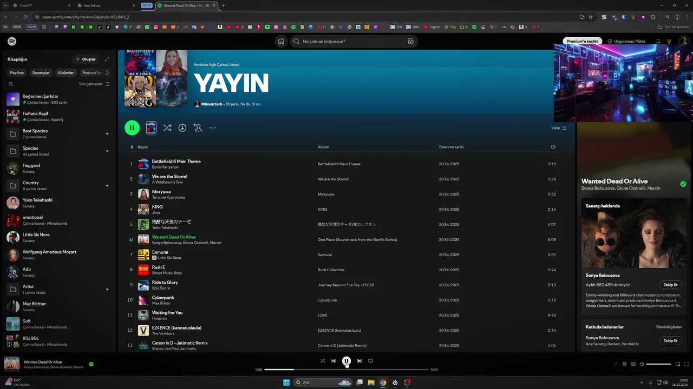Screen dimensions: 693x389
Task: Switch to the ChatGPT browser tab
Action: 41,5
